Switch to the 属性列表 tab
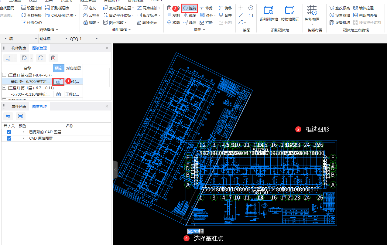The width and height of the screenshot is (387, 245). (x=19, y=106)
